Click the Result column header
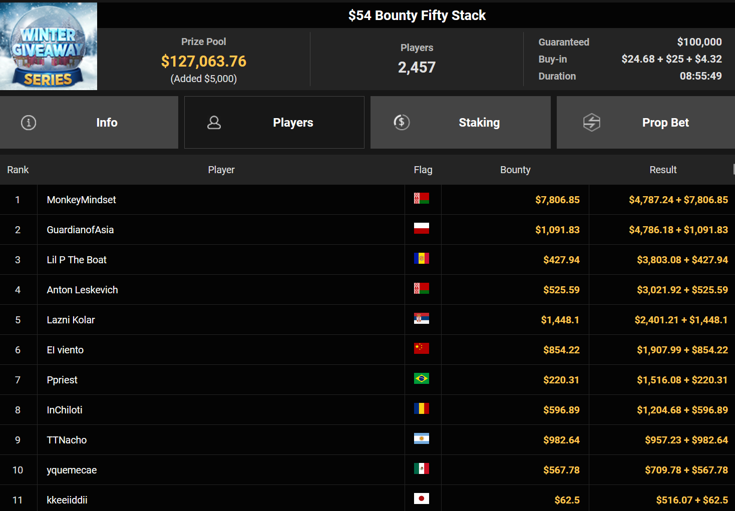Viewport: 735px width, 511px height. click(x=662, y=170)
